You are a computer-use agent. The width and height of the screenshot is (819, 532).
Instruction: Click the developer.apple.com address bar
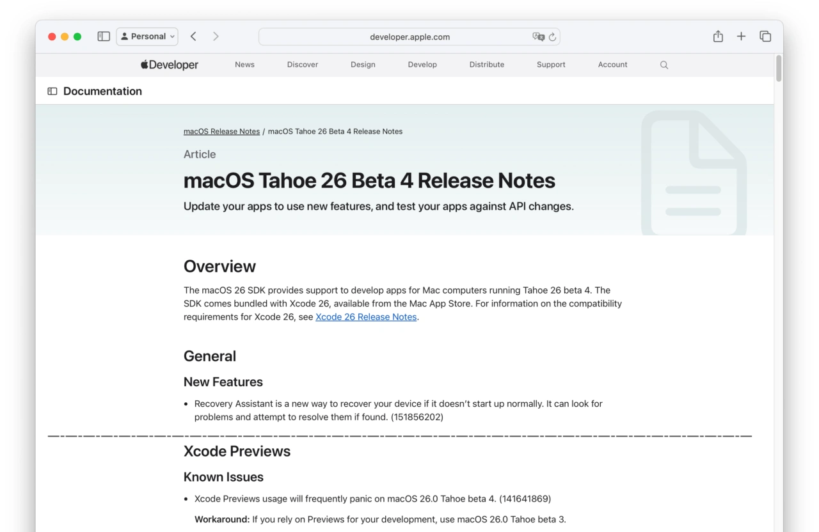(x=409, y=36)
